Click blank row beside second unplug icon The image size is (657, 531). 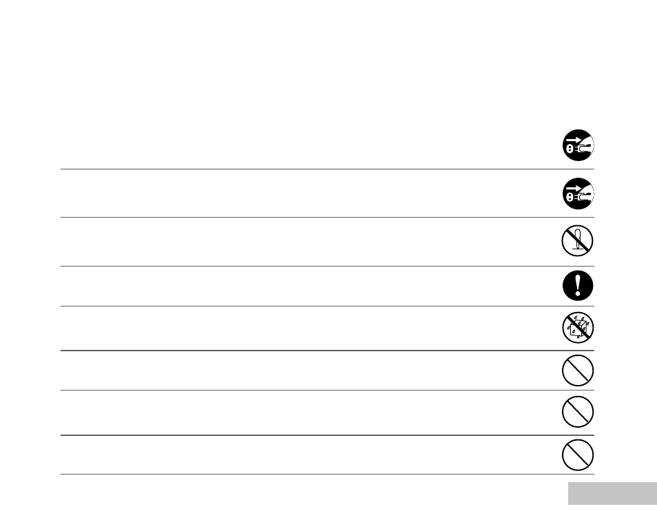[x=311, y=194]
